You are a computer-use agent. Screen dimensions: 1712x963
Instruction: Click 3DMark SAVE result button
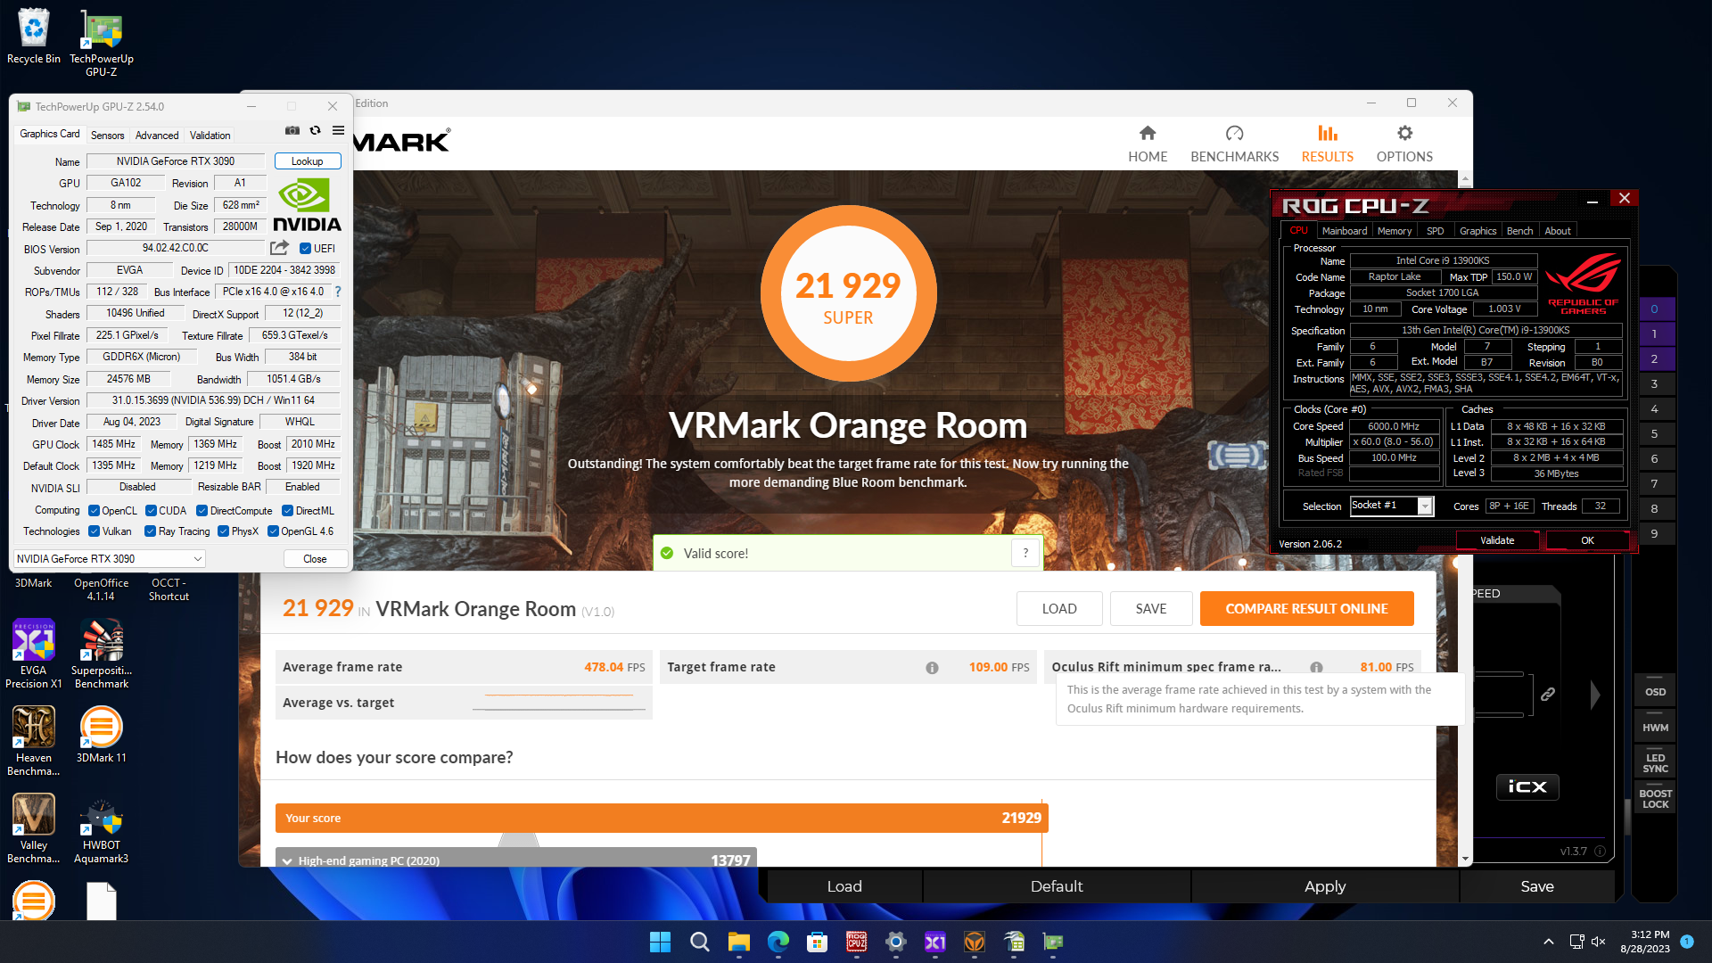tap(1150, 609)
